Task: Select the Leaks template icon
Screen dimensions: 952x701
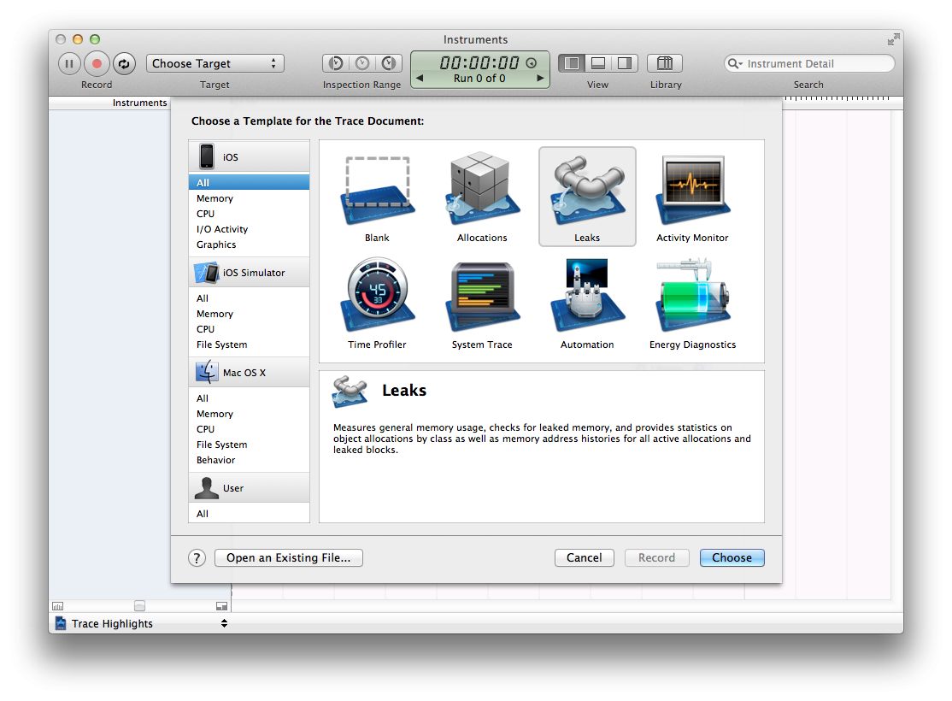Action: click(x=587, y=190)
